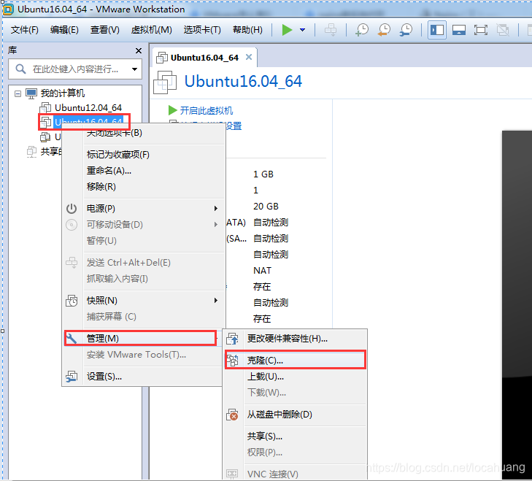Click the NAT network adapter value
The height and width of the screenshot is (481, 532).
point(262,271)
